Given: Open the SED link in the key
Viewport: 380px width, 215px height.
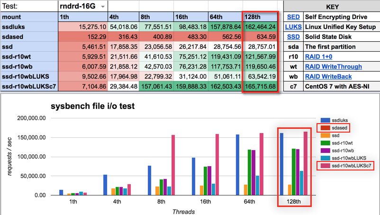Looking at the screenshot, I should 292,17.
